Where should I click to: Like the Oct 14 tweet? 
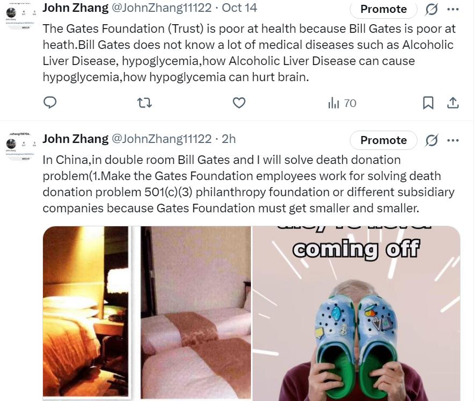click(x=239, y=103)
